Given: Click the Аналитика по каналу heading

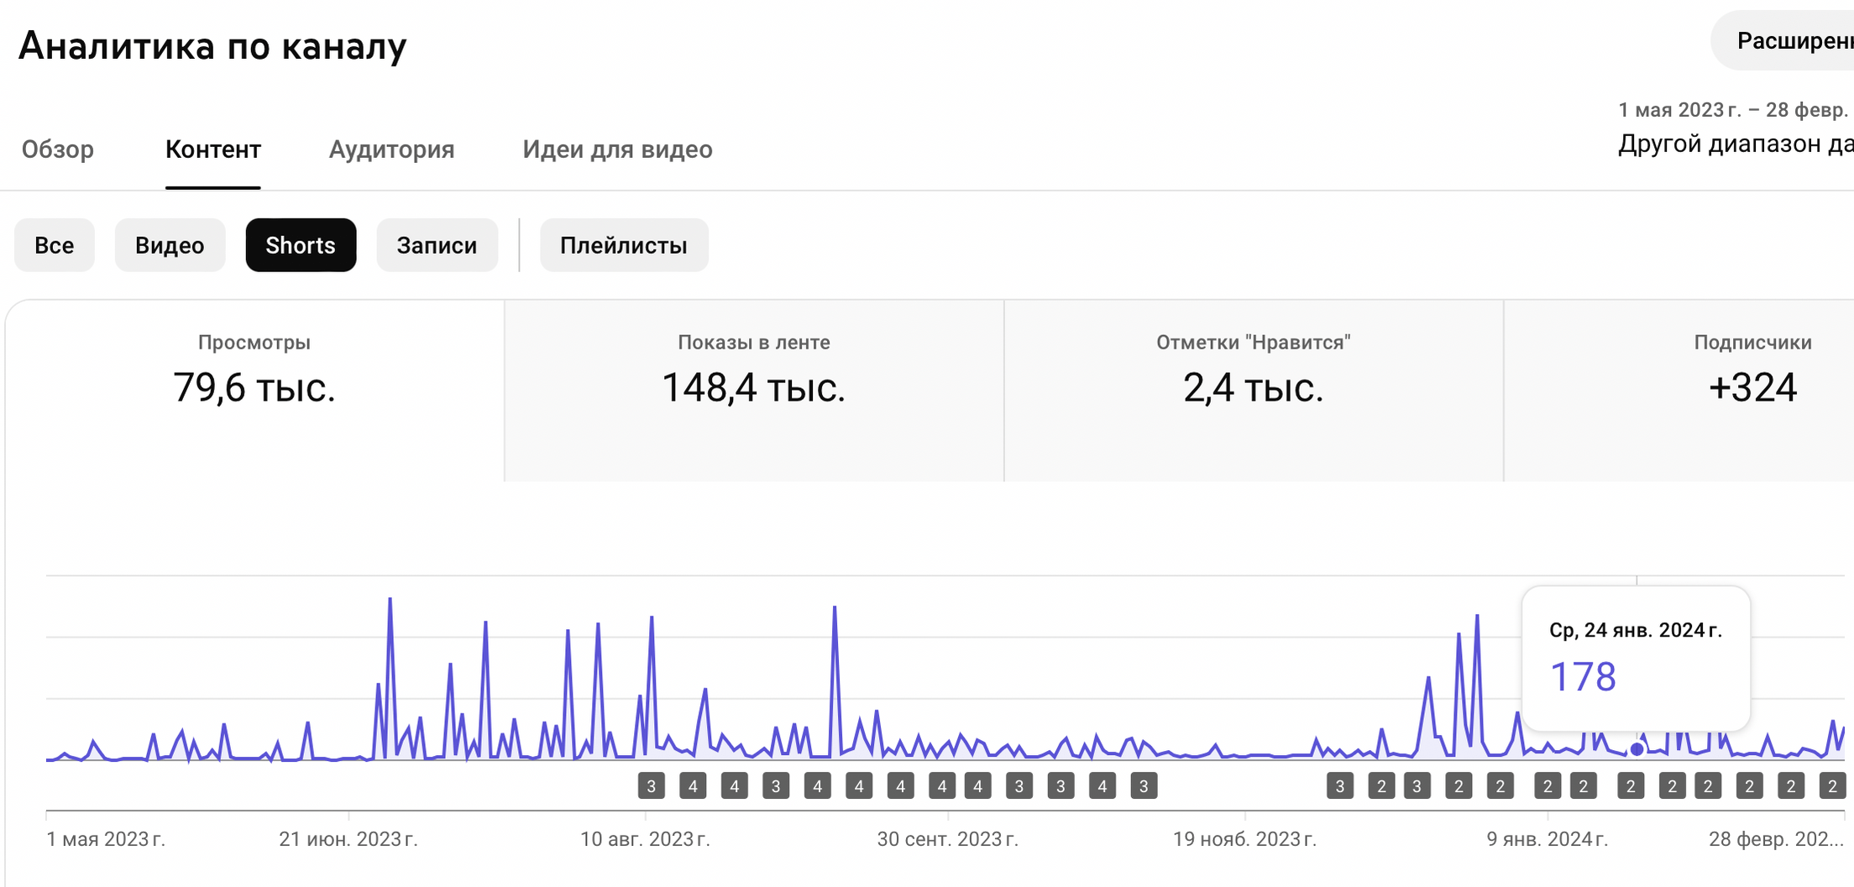Looking at the screenshot, I should (x=213, y=45).
